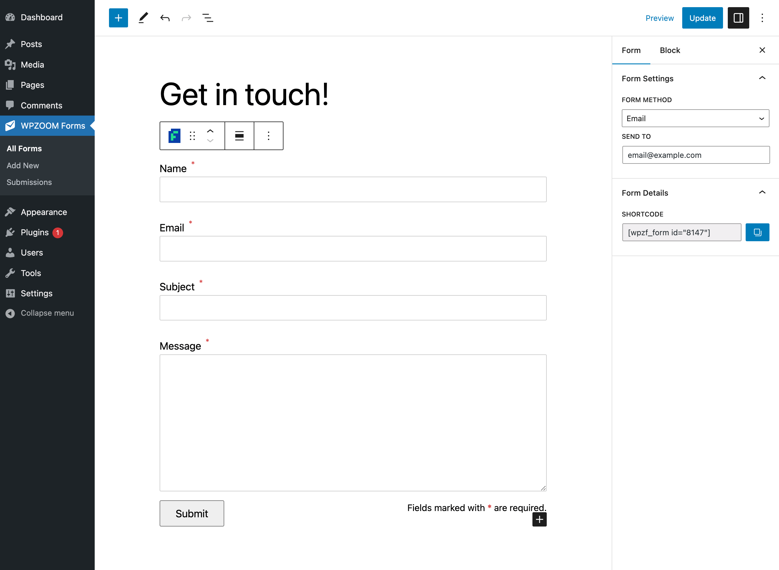Click the Send To email field

[x=696, y=155]
